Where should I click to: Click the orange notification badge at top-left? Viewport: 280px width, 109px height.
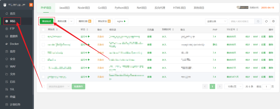pos(31,5)
